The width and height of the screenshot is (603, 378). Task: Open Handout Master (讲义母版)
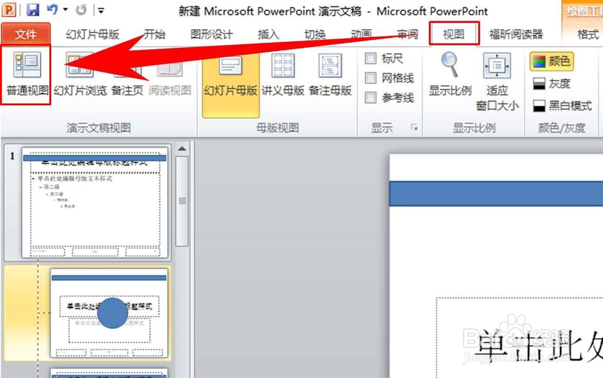[283, 75]
